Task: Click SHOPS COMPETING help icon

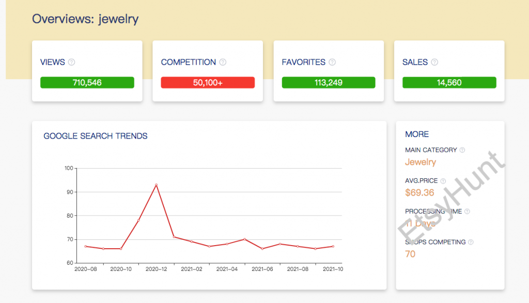Action: tap(471, 242)
